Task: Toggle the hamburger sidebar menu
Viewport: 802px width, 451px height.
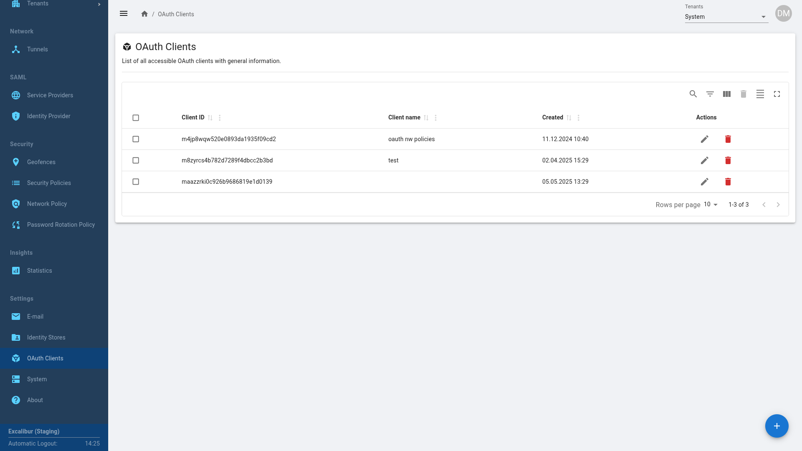Action: (x=124, y=13)
